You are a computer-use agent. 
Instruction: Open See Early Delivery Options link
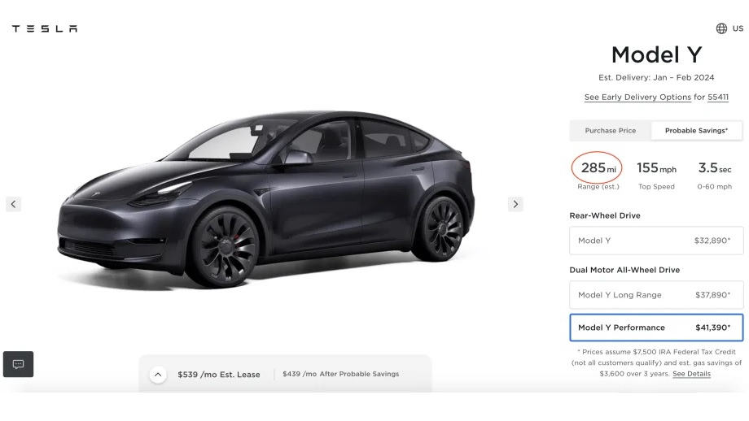(x=637, y=98)
